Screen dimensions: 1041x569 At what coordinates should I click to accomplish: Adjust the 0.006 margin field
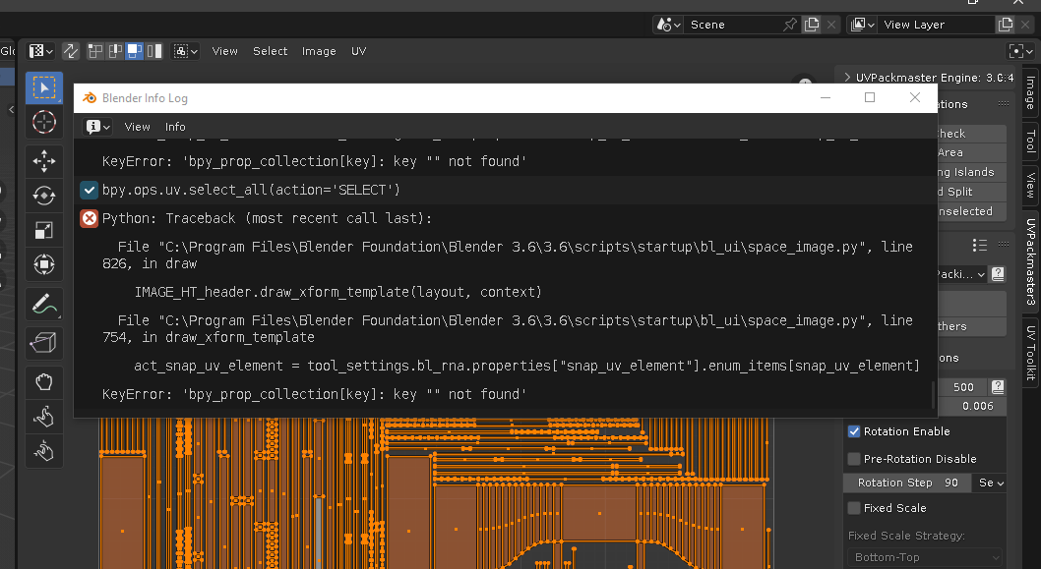coord(971,406)
